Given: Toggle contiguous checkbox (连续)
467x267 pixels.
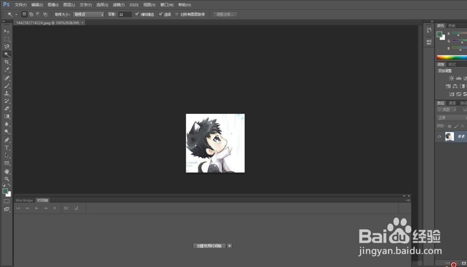Looking at the screenshot, I should pyautogui.click(x=161, y=14).
